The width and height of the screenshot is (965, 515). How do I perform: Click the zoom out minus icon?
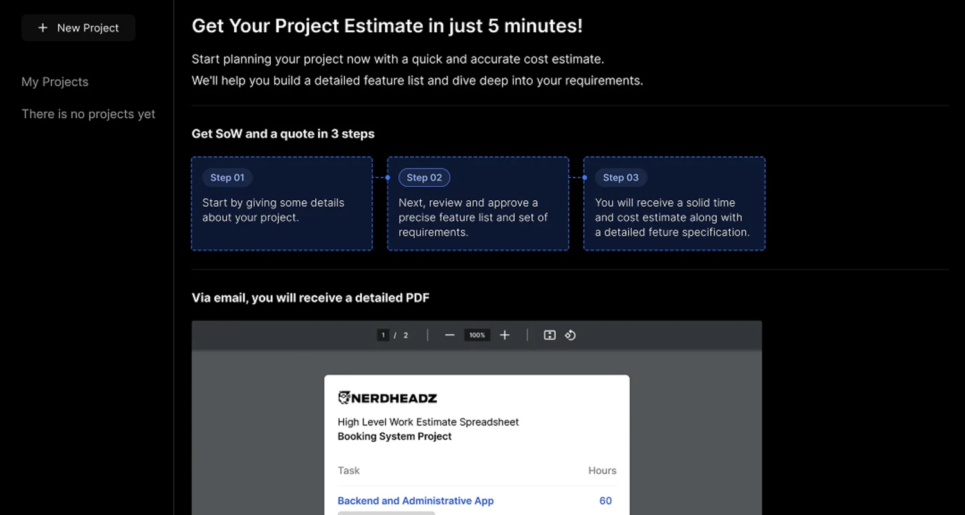pos(449,335)
